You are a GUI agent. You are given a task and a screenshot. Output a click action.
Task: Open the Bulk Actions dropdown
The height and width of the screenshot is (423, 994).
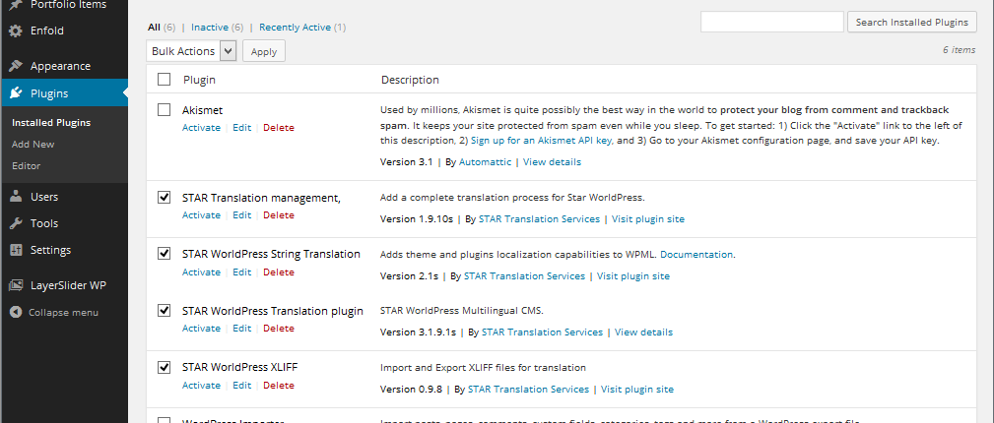tap(192, 50)
